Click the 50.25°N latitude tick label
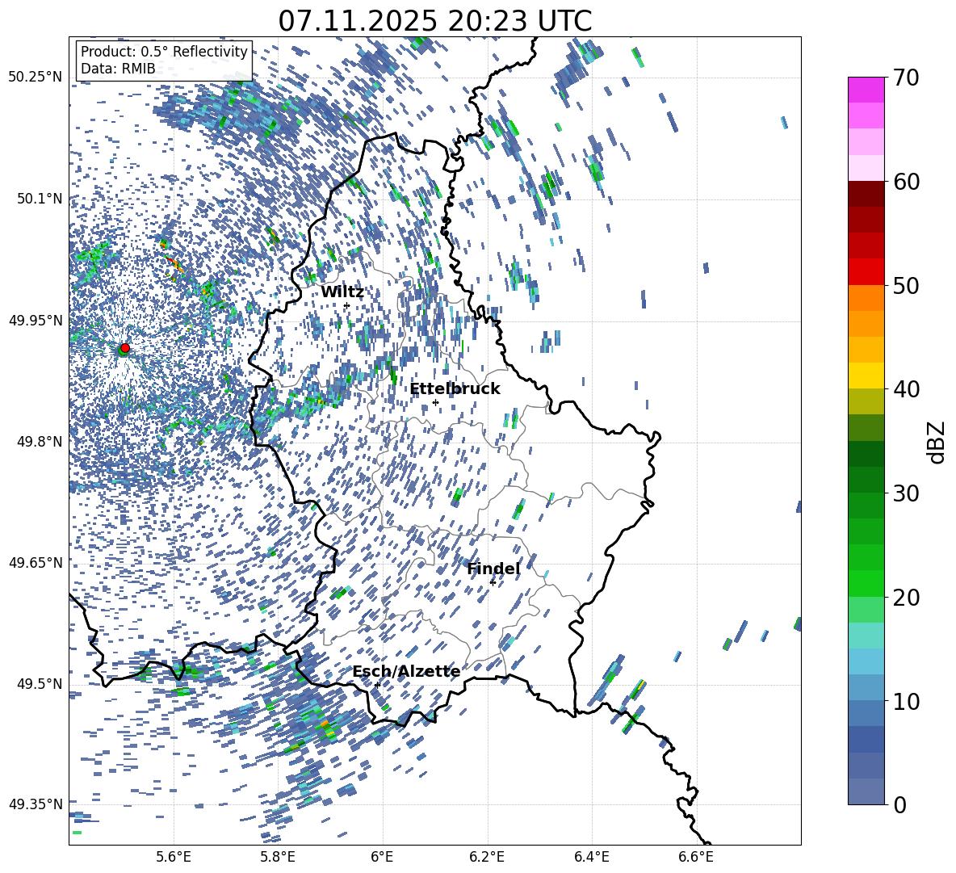 click(36, 78)
